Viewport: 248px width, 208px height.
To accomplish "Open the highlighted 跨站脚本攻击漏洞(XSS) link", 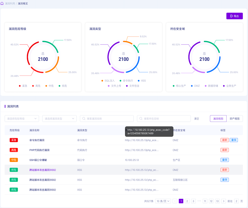I will [x=43, y=170].
